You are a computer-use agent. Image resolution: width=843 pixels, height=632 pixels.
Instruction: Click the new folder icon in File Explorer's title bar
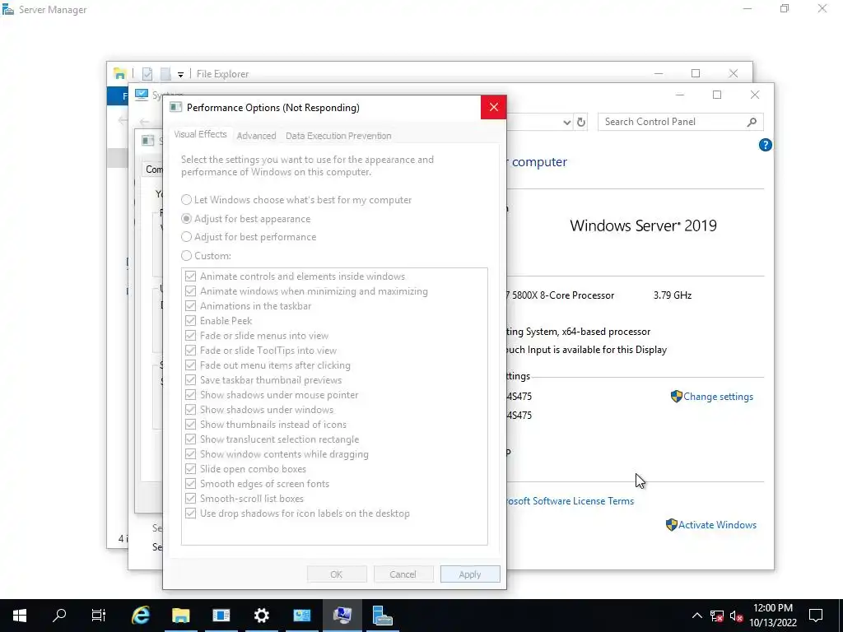[165, 73]
